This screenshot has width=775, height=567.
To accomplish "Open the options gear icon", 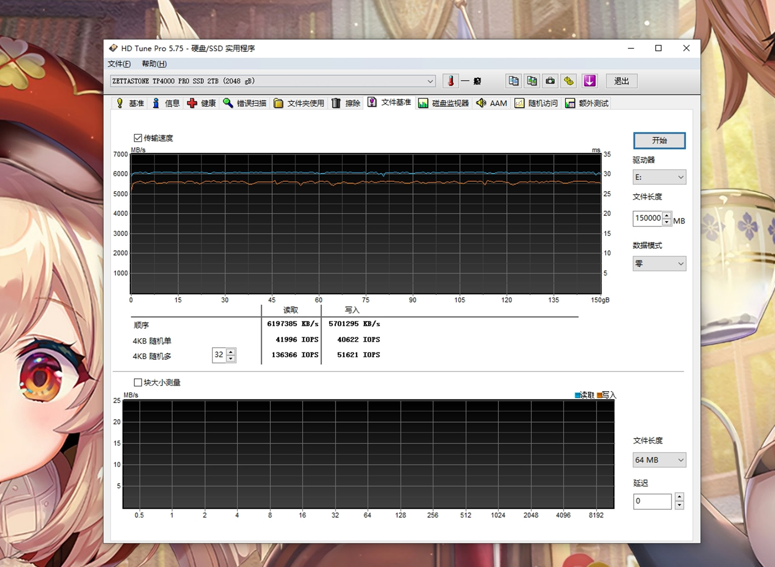I will click(x=568, y=81).
